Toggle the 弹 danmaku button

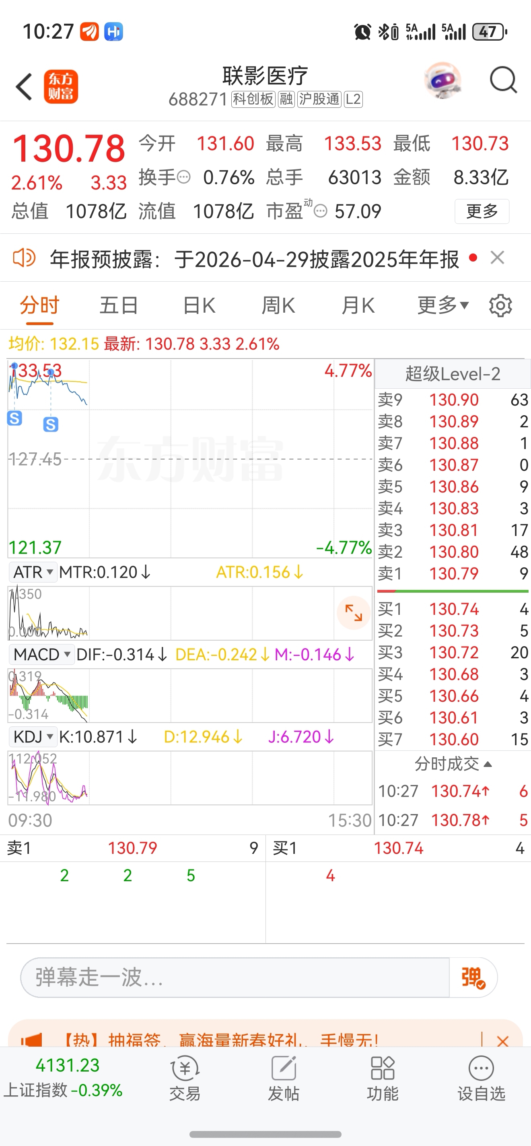coord(473,977)
